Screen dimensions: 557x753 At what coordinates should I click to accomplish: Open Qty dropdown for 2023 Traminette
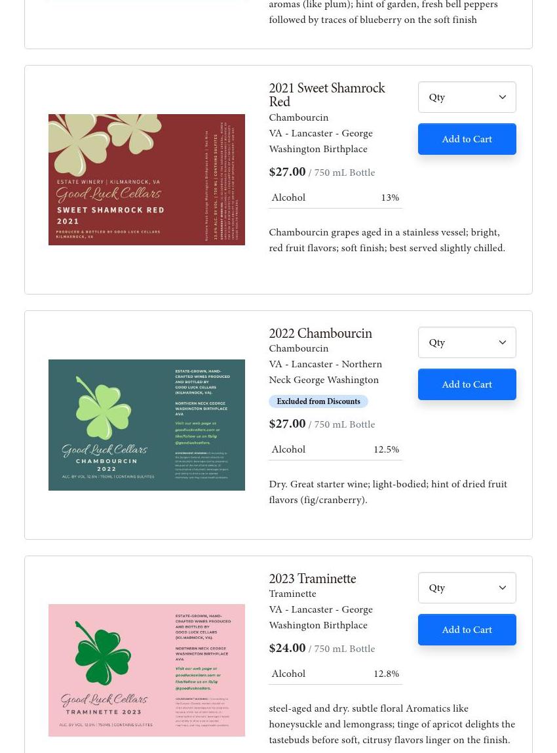coord(467,588)
